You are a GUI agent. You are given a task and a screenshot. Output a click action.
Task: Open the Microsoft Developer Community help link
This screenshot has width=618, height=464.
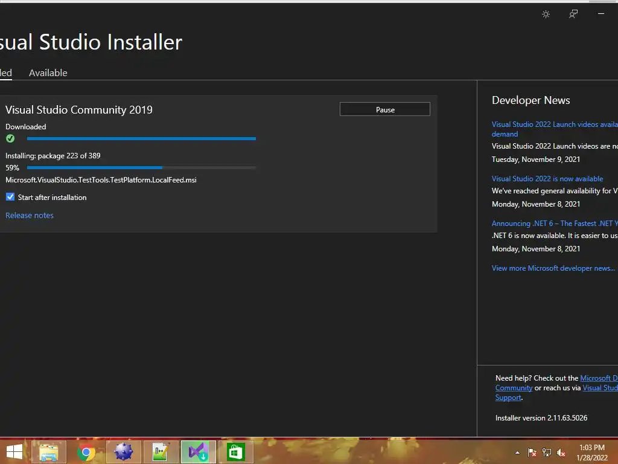(x=599, y=378)
